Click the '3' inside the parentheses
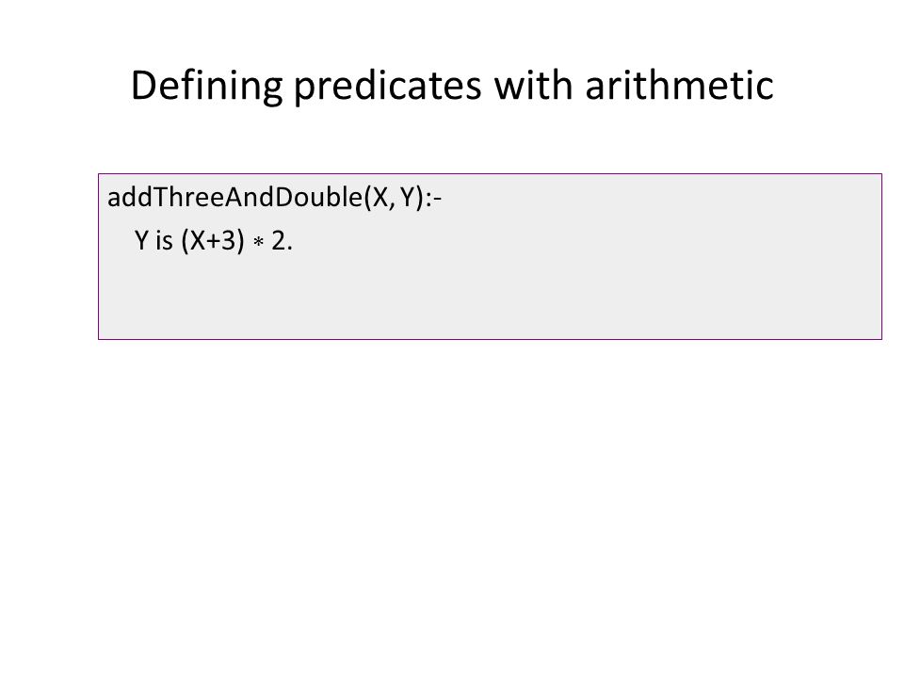The width and height of the screenshot is (904, 678). (x=230, y=240)
